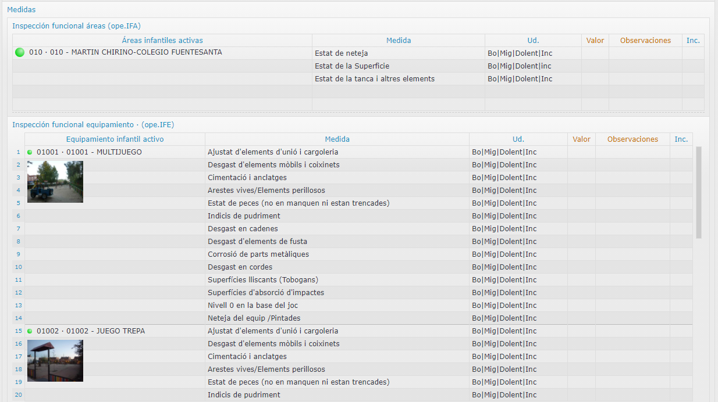Click the Valor cell for Desgast en cadenes

click(x=581, y=229)
